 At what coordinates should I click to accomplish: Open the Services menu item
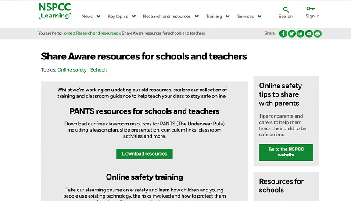pyautogui.click(x=245, y=17)
